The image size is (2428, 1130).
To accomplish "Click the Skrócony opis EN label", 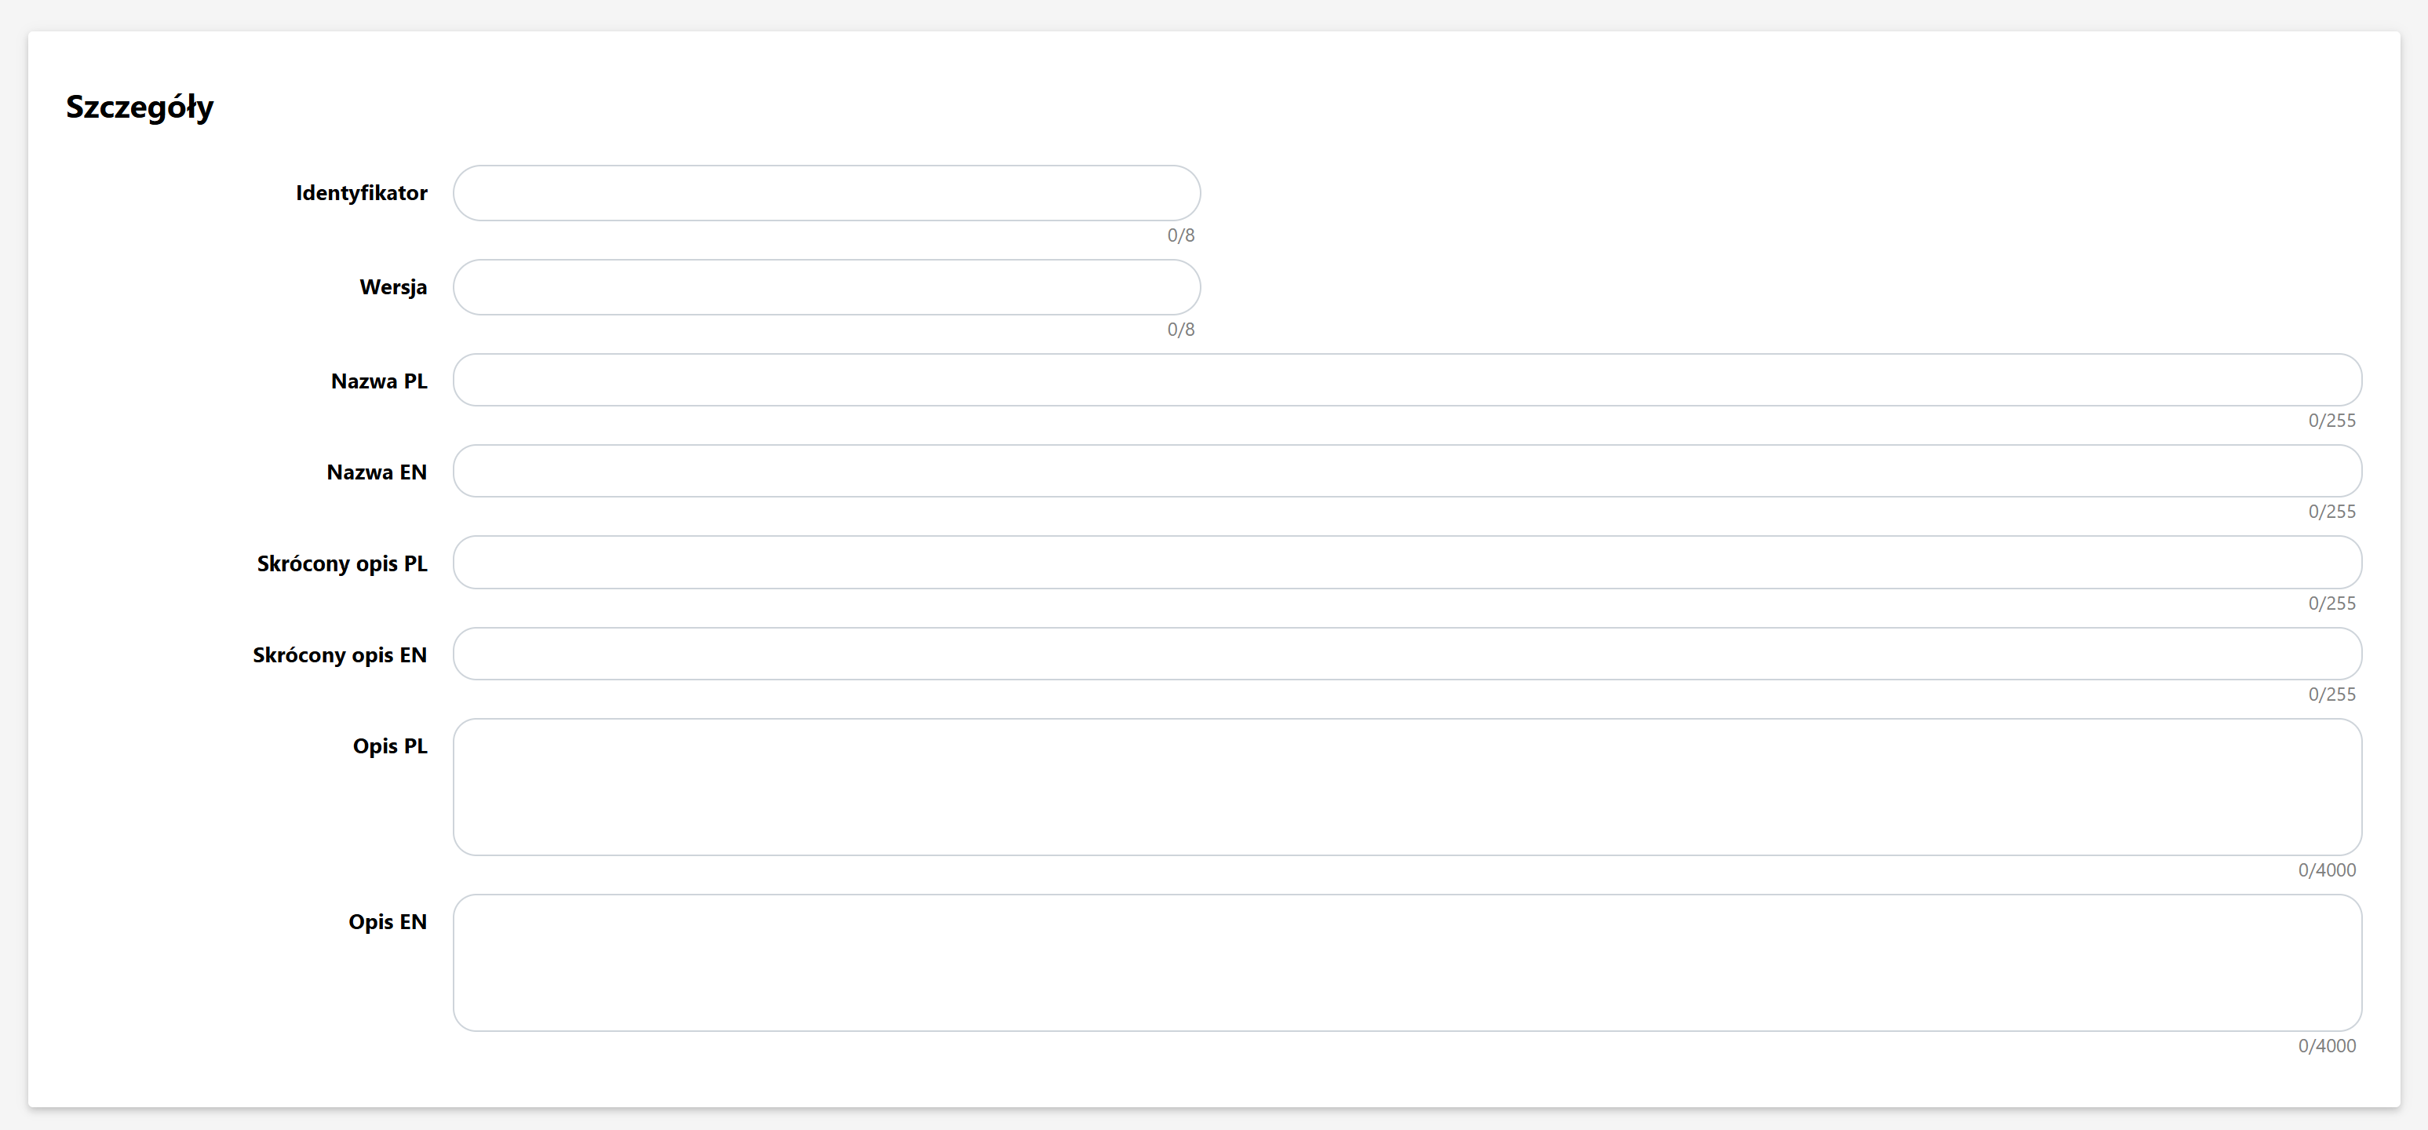I will tap(339, 655).
